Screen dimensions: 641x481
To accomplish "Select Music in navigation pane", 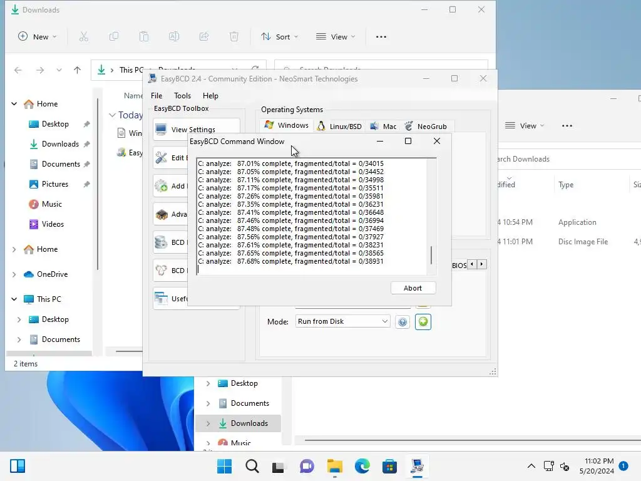I will (x=51, y=204).
